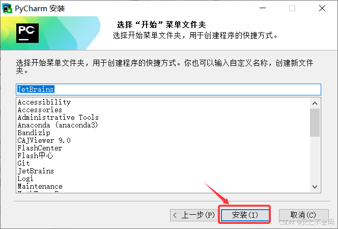This screenshot has height=229, width=338.
Task: Click the PyCharm installer title bar icon
Action: 7,9
